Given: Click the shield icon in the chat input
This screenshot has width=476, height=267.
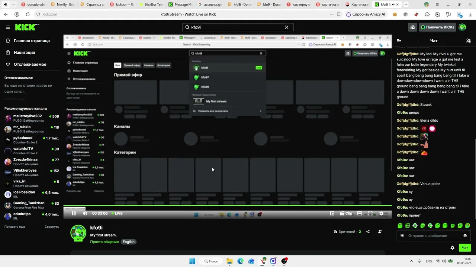Looking at the screenshot, I should click(x=402, y=235).
